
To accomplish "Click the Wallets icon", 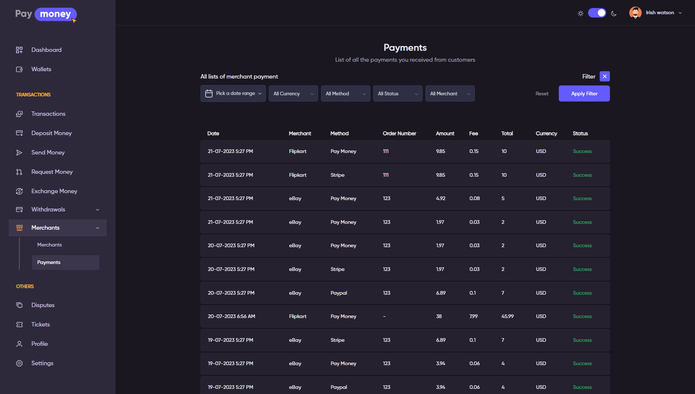I will click(x=19, y=69).
